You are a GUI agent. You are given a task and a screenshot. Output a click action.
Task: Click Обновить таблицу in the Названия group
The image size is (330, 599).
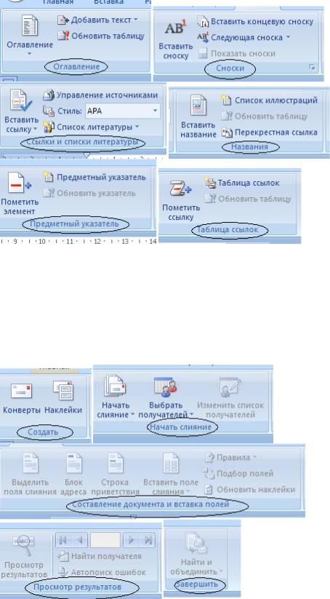point(265,116)
